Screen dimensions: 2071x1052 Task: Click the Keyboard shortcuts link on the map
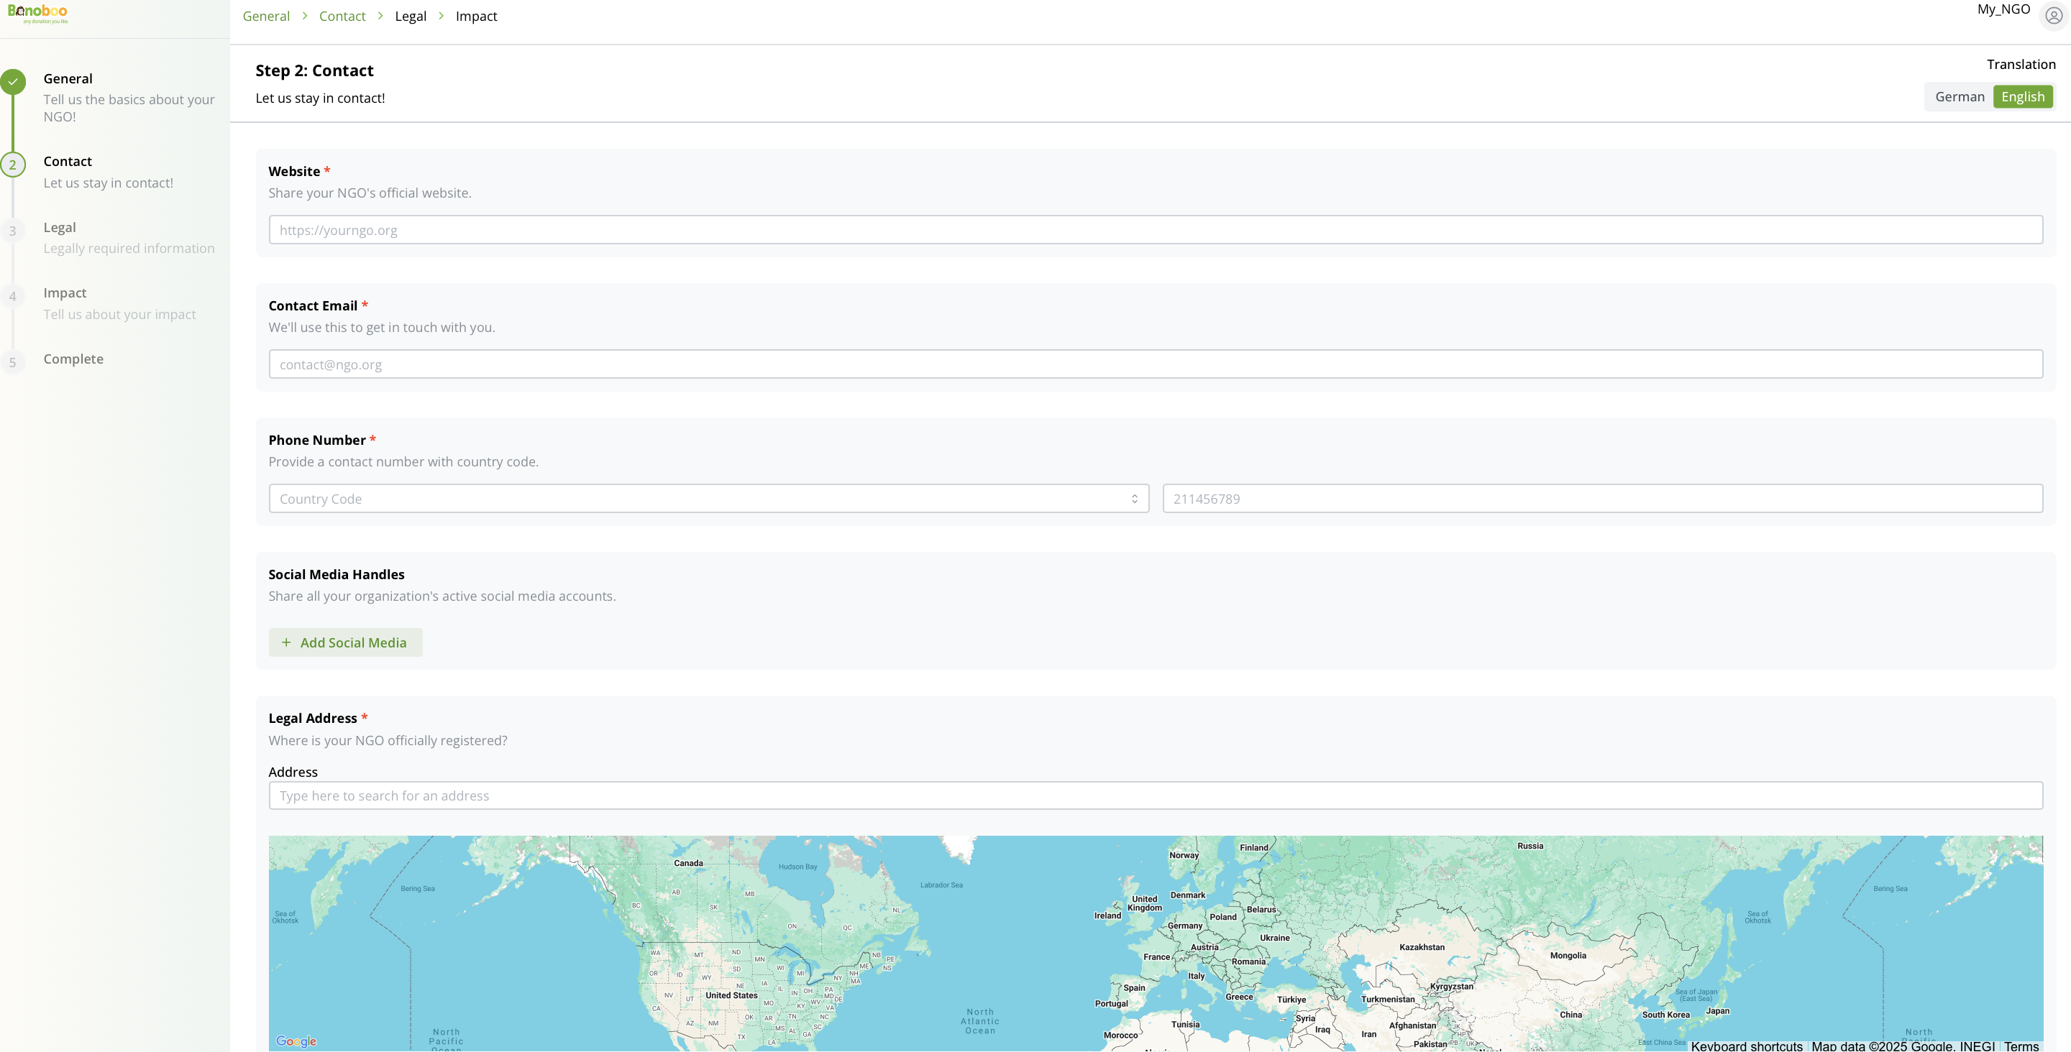coord(1745,1046)
